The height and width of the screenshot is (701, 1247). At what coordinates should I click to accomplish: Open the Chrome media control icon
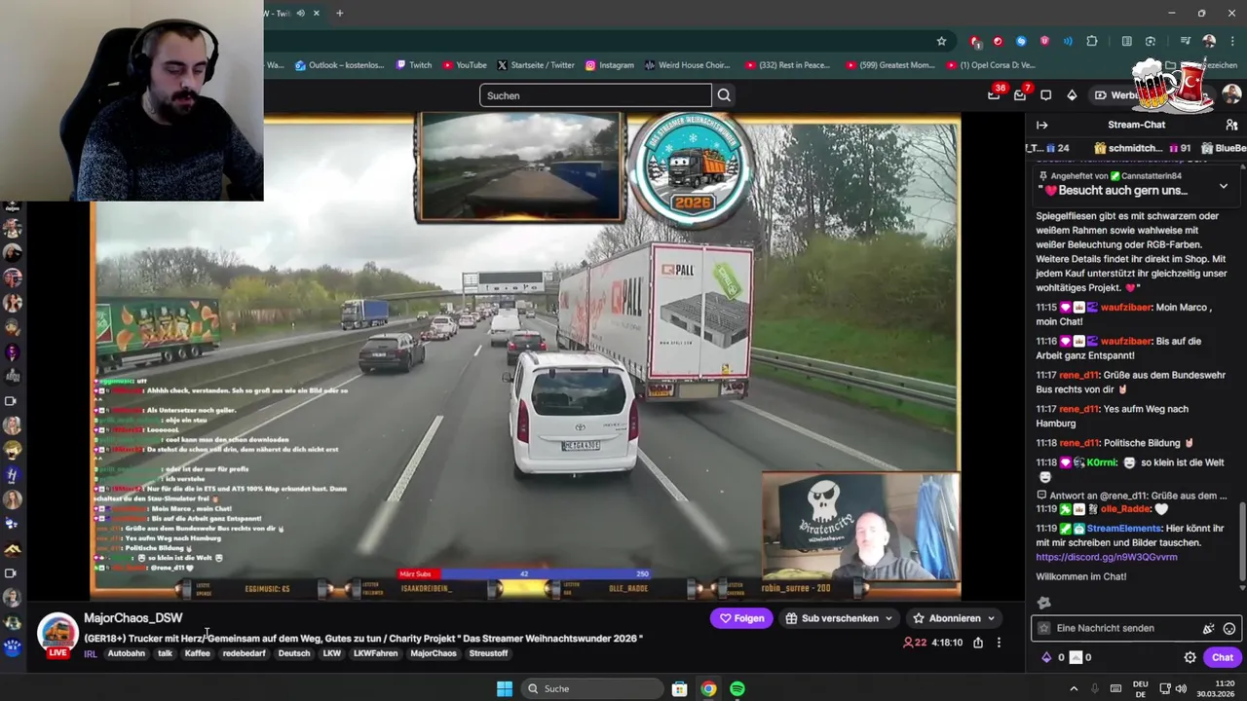(x=1186, y=41)
